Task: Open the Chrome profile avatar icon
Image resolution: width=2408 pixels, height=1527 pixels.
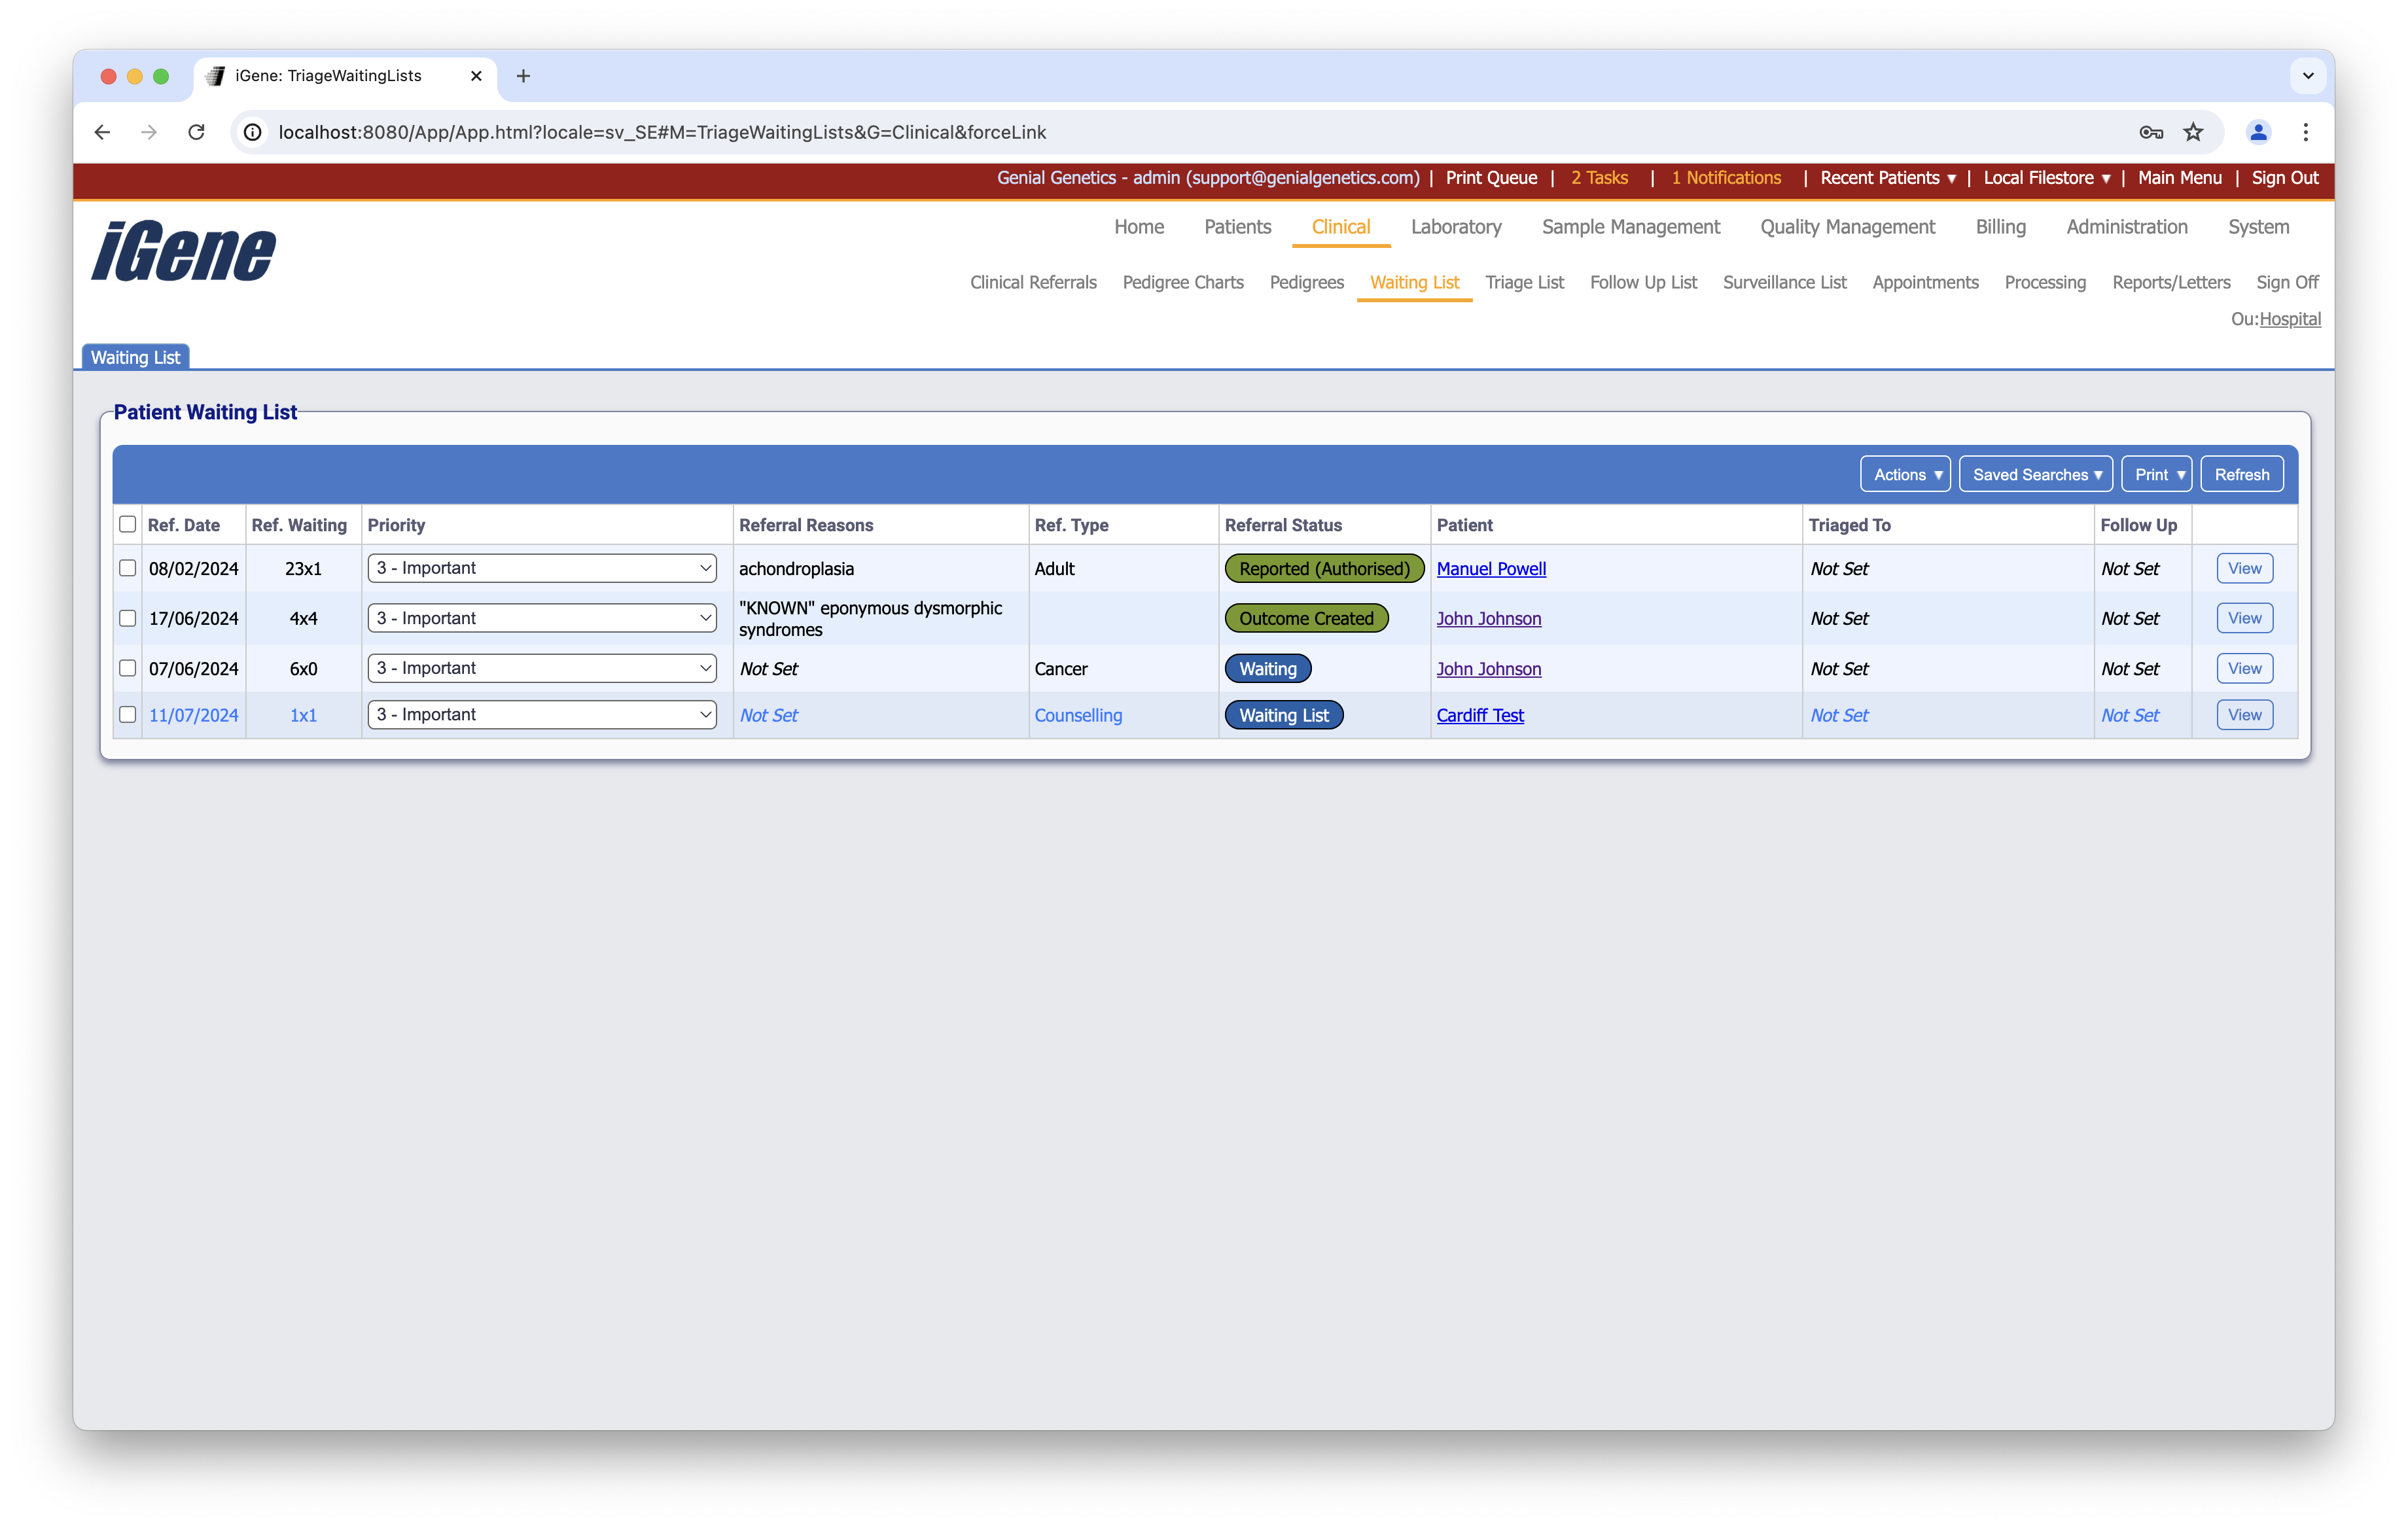Action: 2258,132
